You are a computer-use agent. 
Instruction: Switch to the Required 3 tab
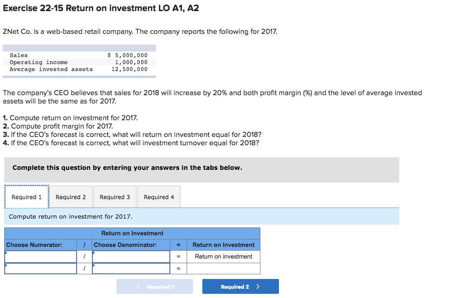pos(115,196)
